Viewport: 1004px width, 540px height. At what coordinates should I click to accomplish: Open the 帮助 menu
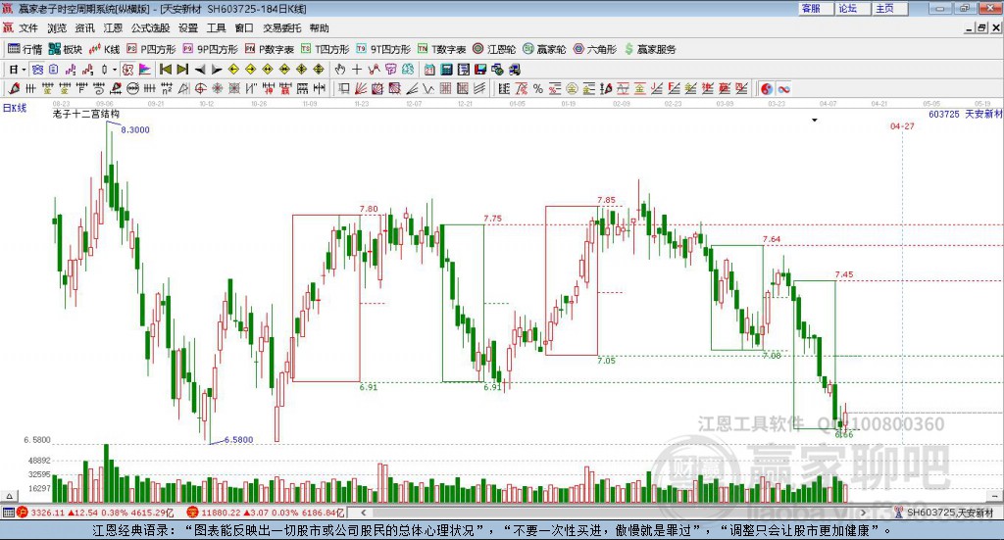[319, 28]
